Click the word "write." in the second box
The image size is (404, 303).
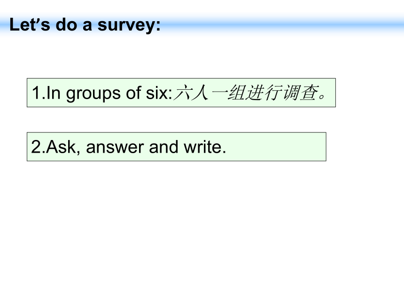[x=204, y=147]
